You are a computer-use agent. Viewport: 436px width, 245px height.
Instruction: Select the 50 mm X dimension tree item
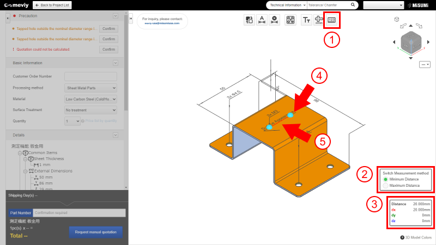click(x=46, y=177)
